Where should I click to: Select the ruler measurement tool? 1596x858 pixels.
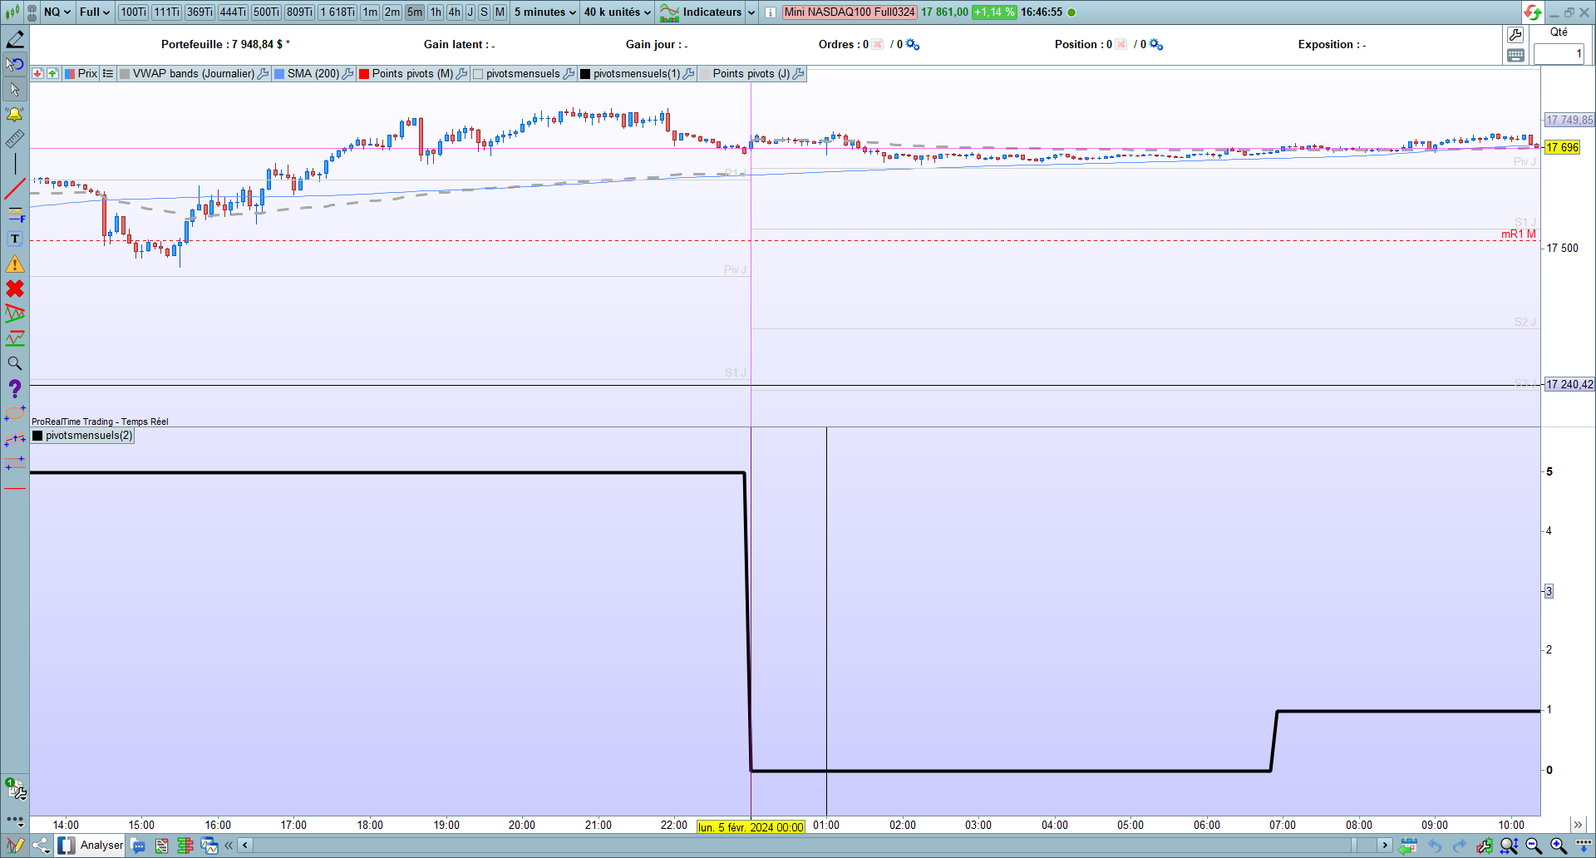pyautogui.click(x=15, y=139)
